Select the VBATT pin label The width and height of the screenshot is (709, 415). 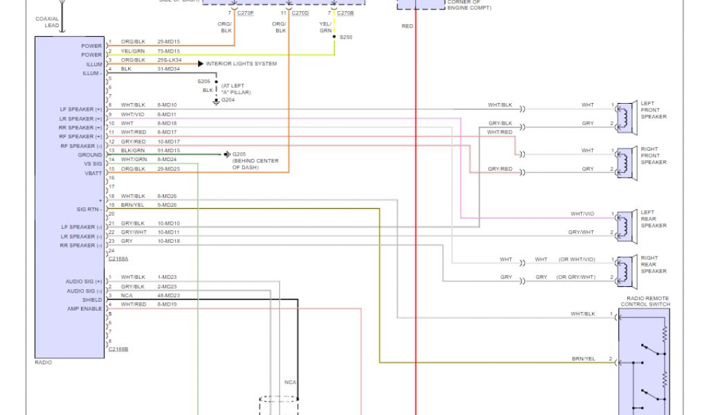(x=93, y=173)
